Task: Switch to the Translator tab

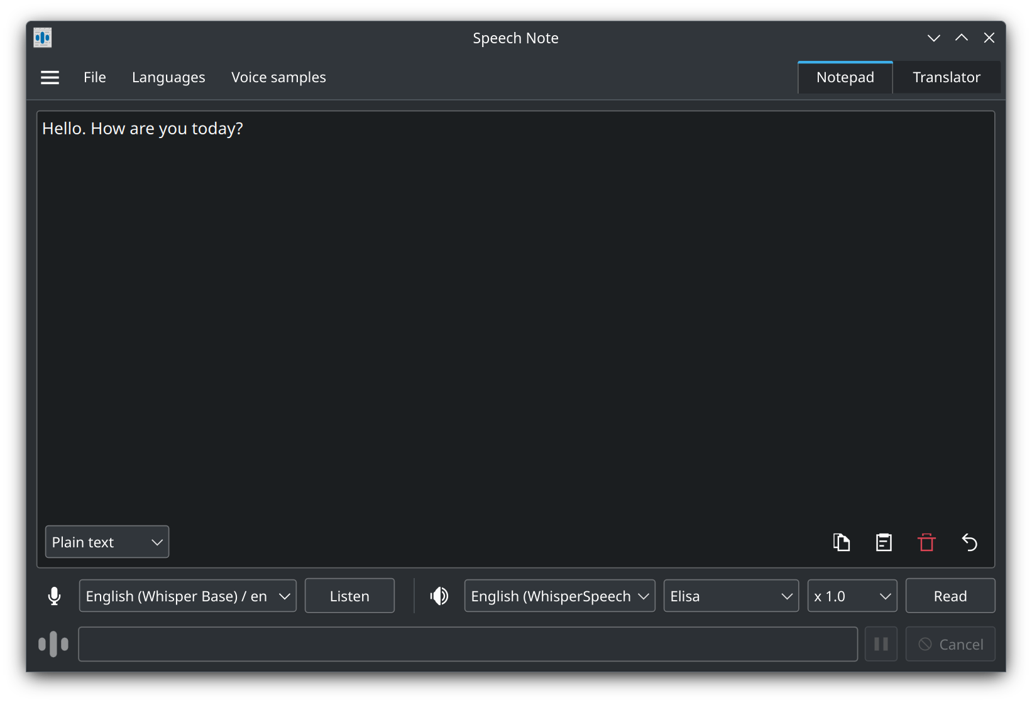Action: point(947,77)
